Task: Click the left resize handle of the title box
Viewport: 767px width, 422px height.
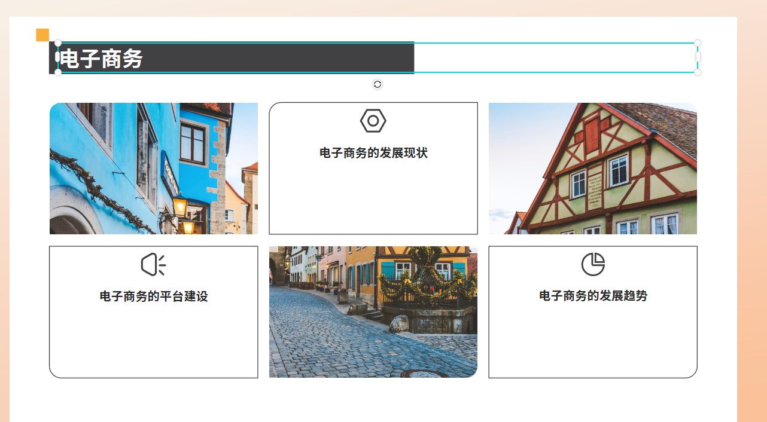Action: [57, 58]
